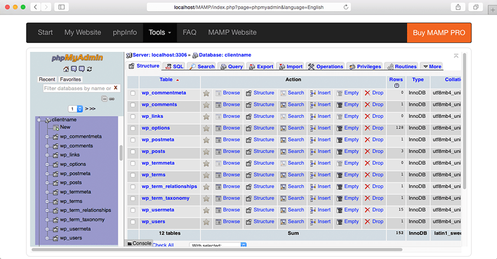The image size is (497, 259).
Task: Clear database filter with red X
Action: [116, 88]
